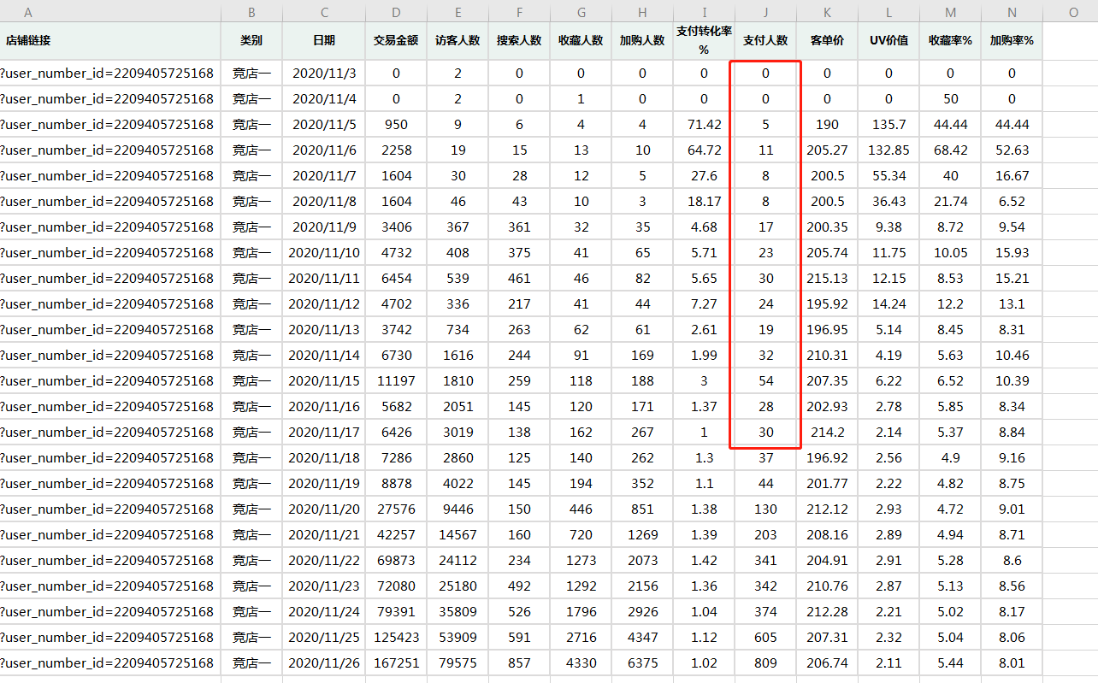Click transaction amount 79391
The width and height of the screenshot is (1098, 683).
click(x=396, y=612)
